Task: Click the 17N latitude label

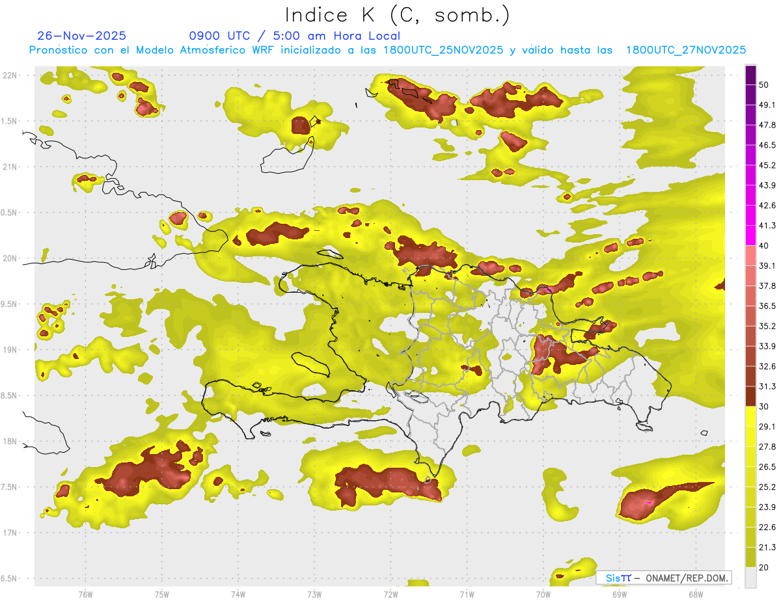Action: coord(10,532)
